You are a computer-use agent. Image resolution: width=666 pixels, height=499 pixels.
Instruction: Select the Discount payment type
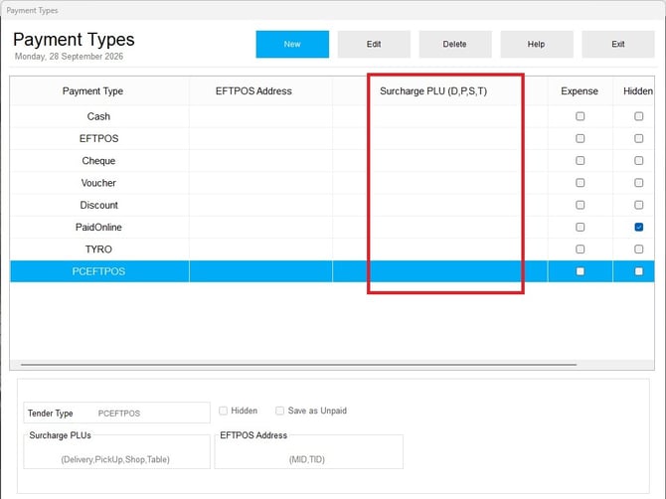[x=332, y=205]
